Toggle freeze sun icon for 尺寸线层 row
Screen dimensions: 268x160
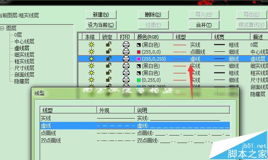[91, 80]
